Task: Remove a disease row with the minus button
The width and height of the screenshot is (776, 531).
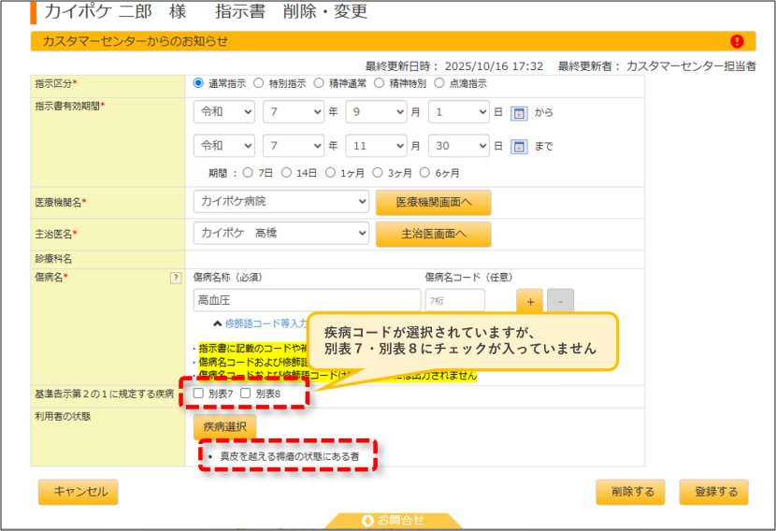Action: point(560,301)
